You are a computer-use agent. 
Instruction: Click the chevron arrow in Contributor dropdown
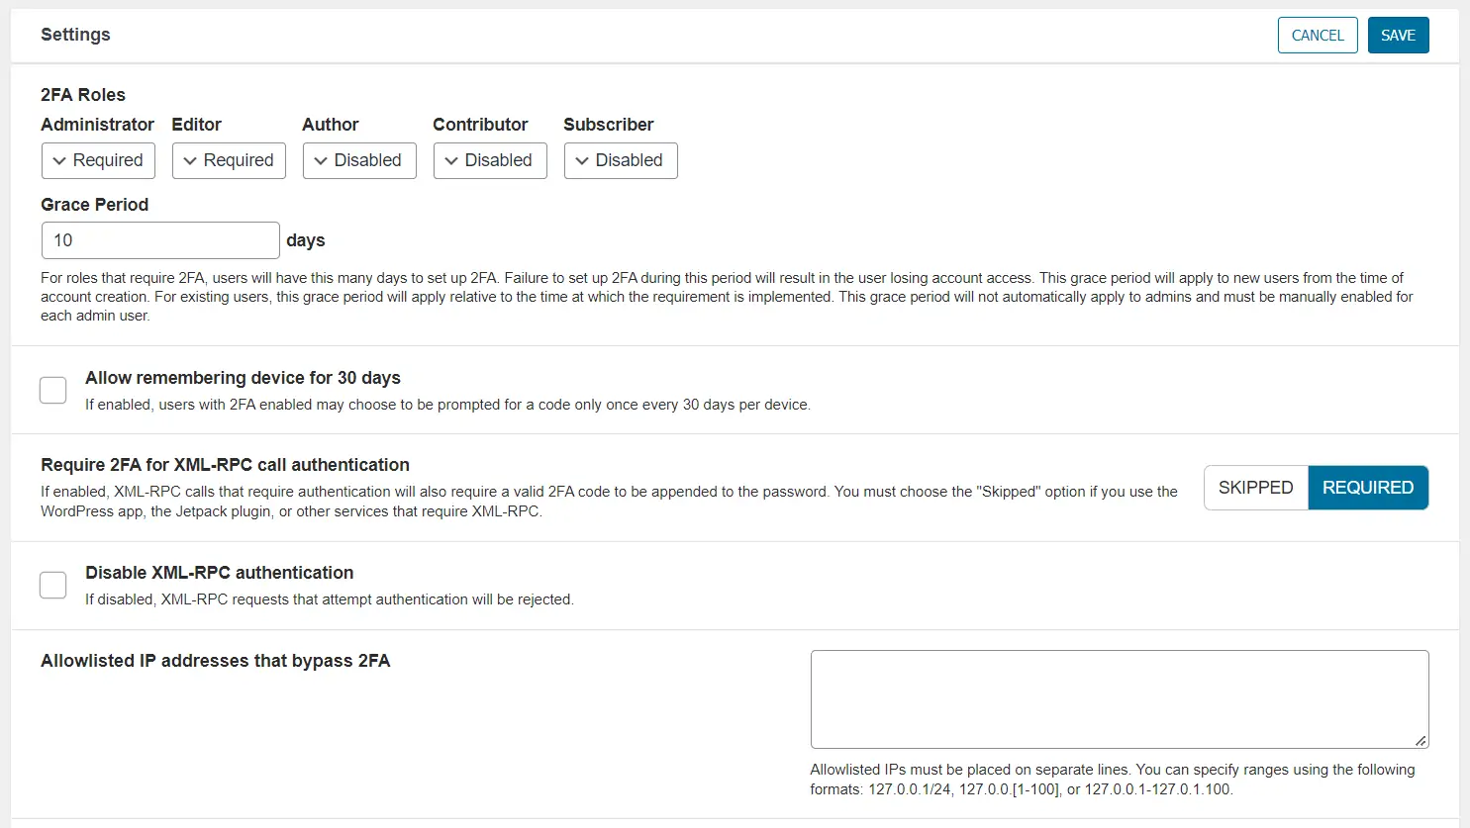coord(451,161)
